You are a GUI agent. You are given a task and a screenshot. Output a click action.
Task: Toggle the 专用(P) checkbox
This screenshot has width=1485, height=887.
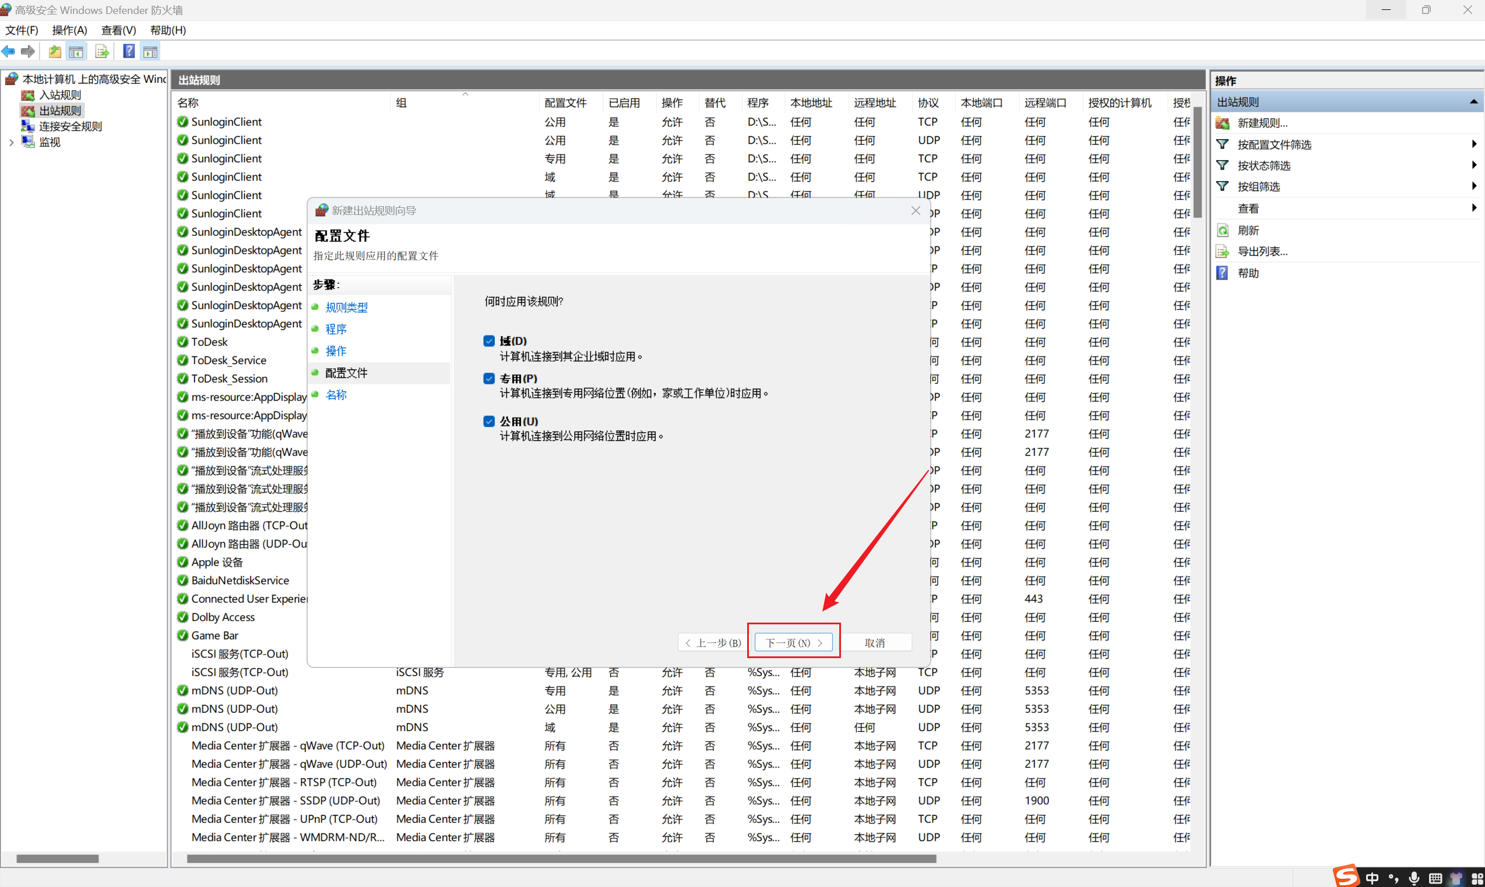[x=488, y=379]
